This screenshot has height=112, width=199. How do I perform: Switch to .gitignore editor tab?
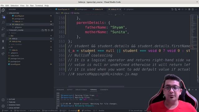point(129,9)
